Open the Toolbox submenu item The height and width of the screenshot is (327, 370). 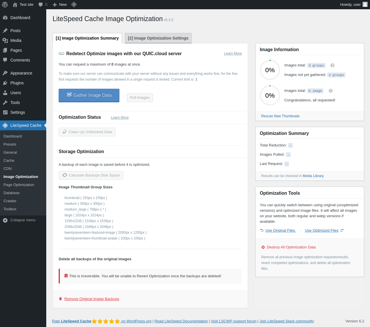pyautogui.click(x=10, y=209)
